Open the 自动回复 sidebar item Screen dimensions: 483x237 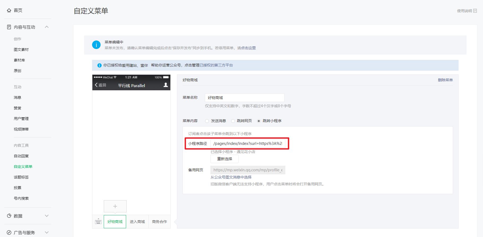[x=21, y=156]
